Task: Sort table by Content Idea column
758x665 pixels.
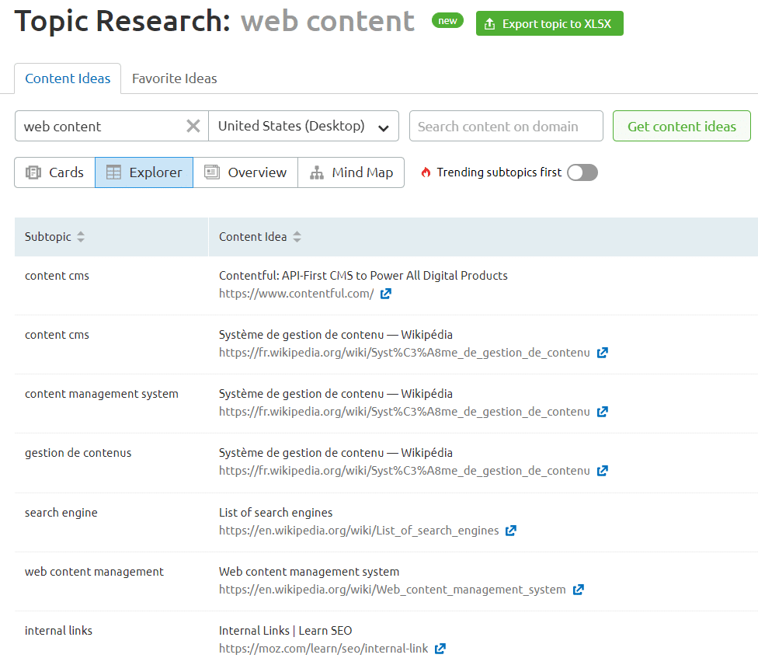Action: tap(297, 237)
